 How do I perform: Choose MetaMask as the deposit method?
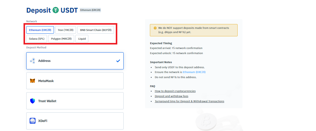(75, 81)
